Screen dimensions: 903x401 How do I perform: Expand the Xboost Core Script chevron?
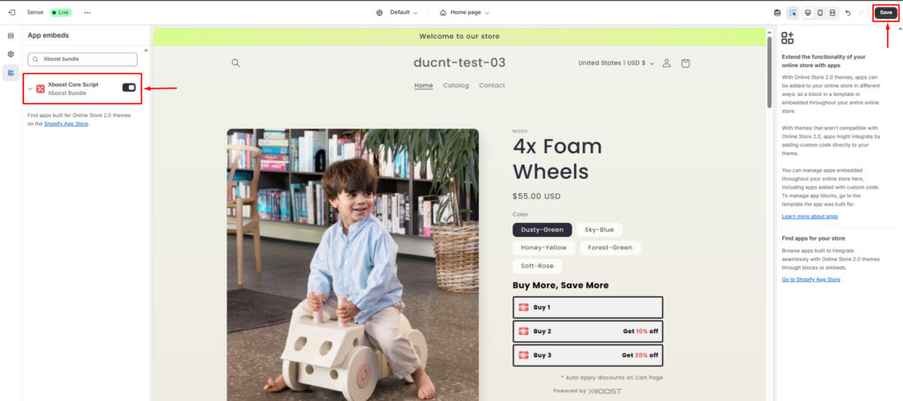[31, 89]
